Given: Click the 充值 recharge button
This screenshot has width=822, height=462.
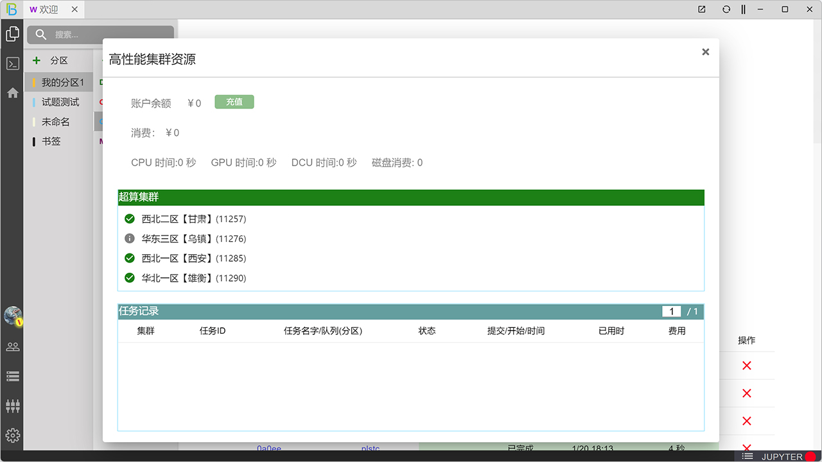Looking at the screenshot, I should 234,101.
